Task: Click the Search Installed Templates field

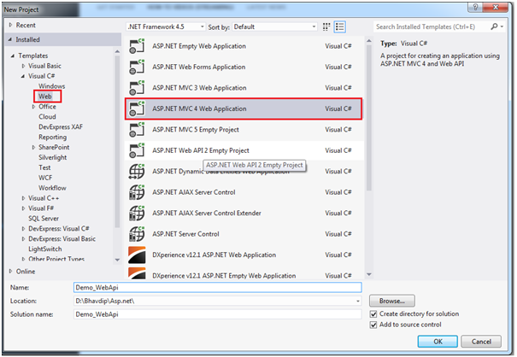Action: [x=432, y=26]
